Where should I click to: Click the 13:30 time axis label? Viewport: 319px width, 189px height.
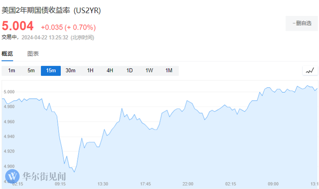coord(103,184)
